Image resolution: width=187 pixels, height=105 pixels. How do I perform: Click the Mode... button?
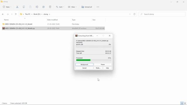click(98, 68)
